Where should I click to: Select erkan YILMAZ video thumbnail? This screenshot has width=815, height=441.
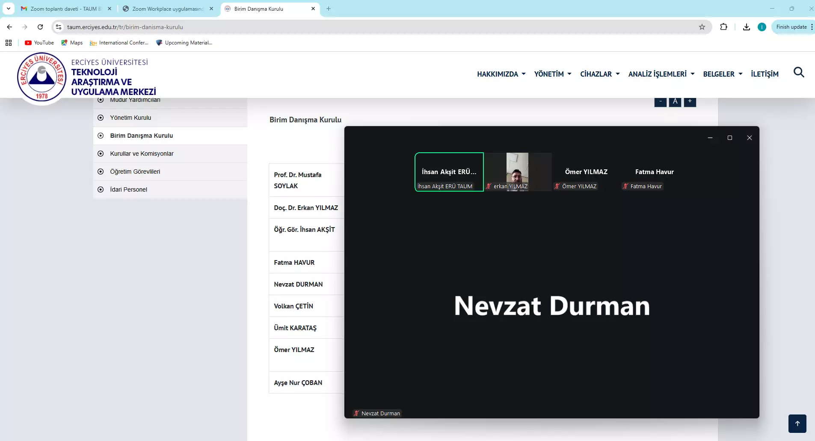click(x=517, y=172)
